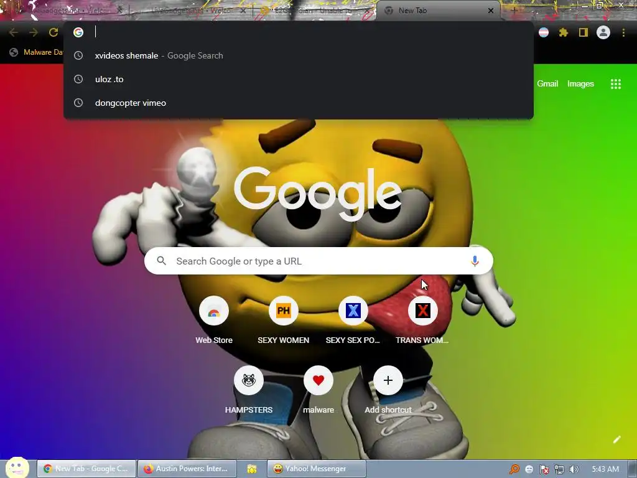Select the 'dongcopter vimeo' suggestion
The image size is (637, 478).
[x=299, y=103]
